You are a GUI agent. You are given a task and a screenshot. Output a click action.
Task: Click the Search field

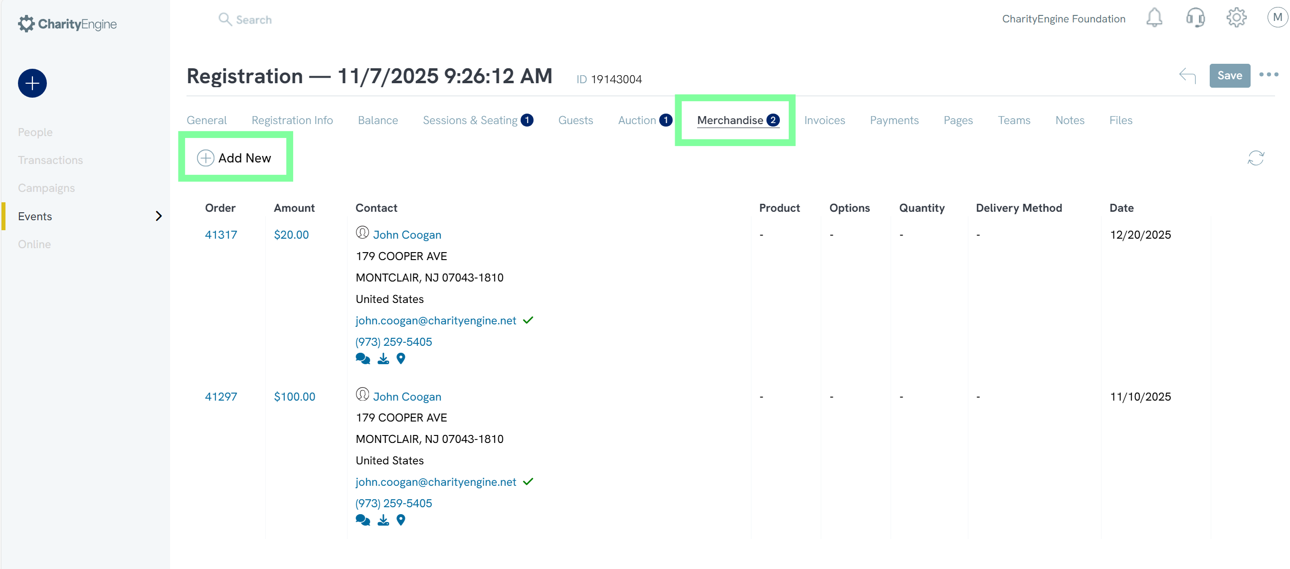pos(254,20)
